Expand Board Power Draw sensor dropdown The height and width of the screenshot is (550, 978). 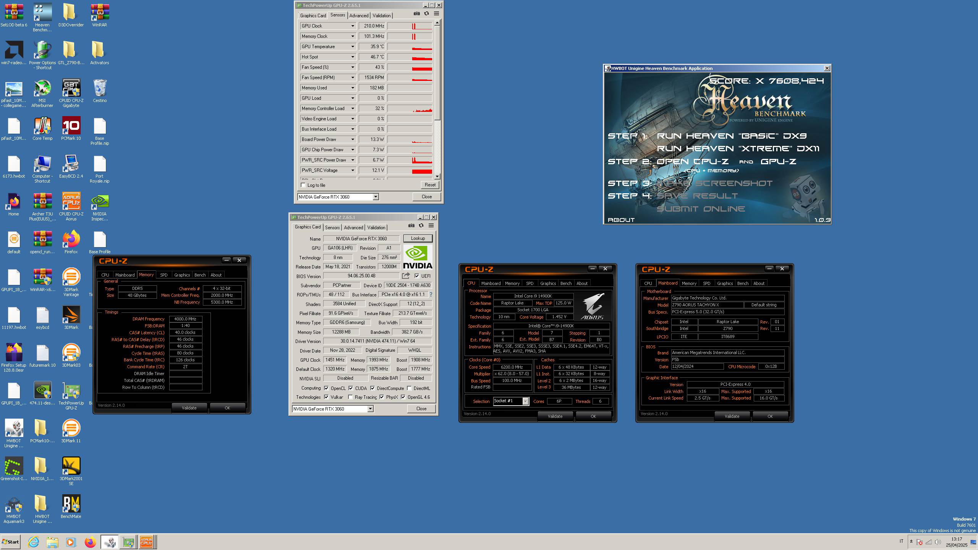353,139
